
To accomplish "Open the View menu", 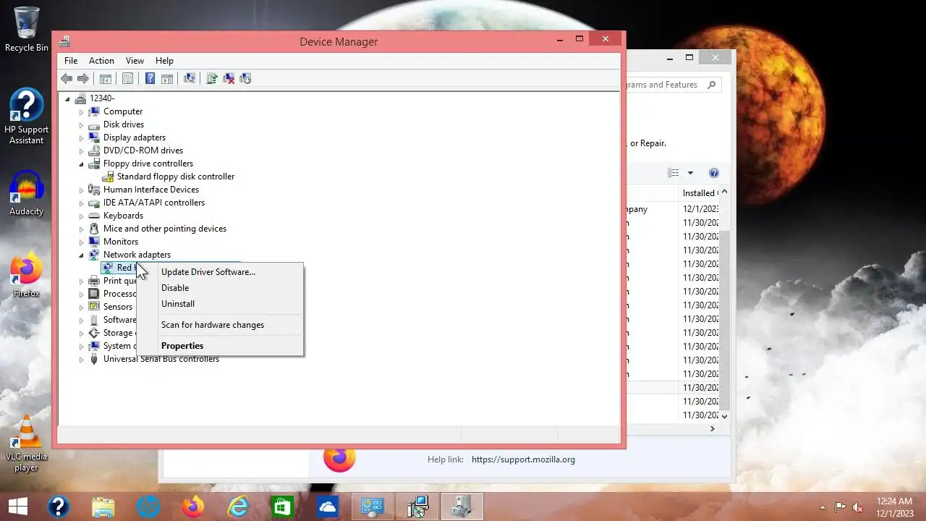I will [x=135, y=61].
